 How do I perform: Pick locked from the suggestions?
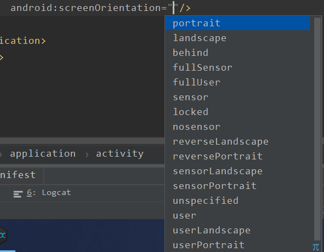click(x=237, y=112)
